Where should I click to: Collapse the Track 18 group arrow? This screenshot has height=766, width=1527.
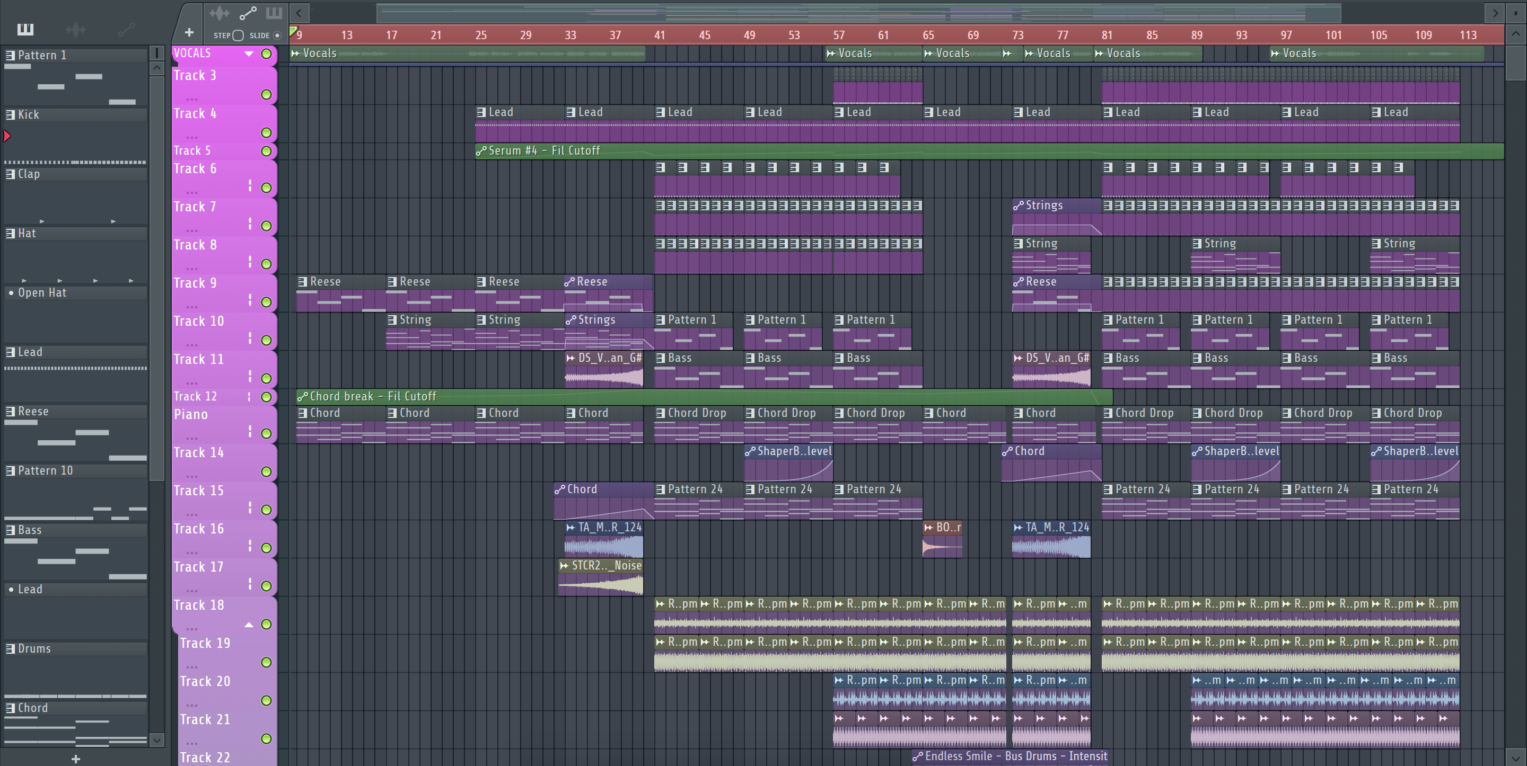coord(249,625)
